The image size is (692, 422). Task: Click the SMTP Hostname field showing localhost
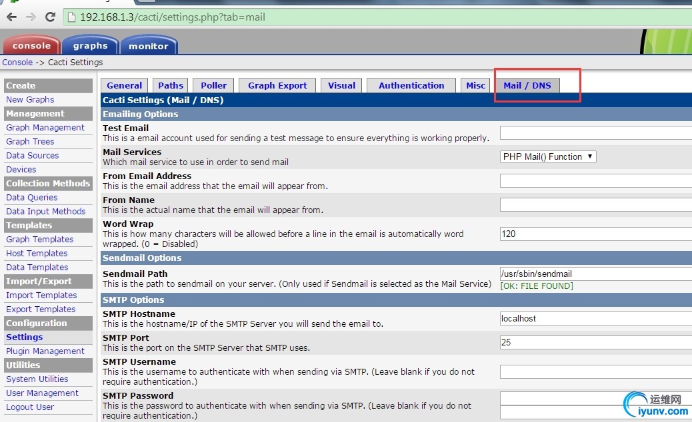coord(596,318)
